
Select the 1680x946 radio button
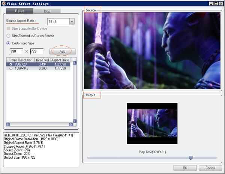(x=11, y=68)
